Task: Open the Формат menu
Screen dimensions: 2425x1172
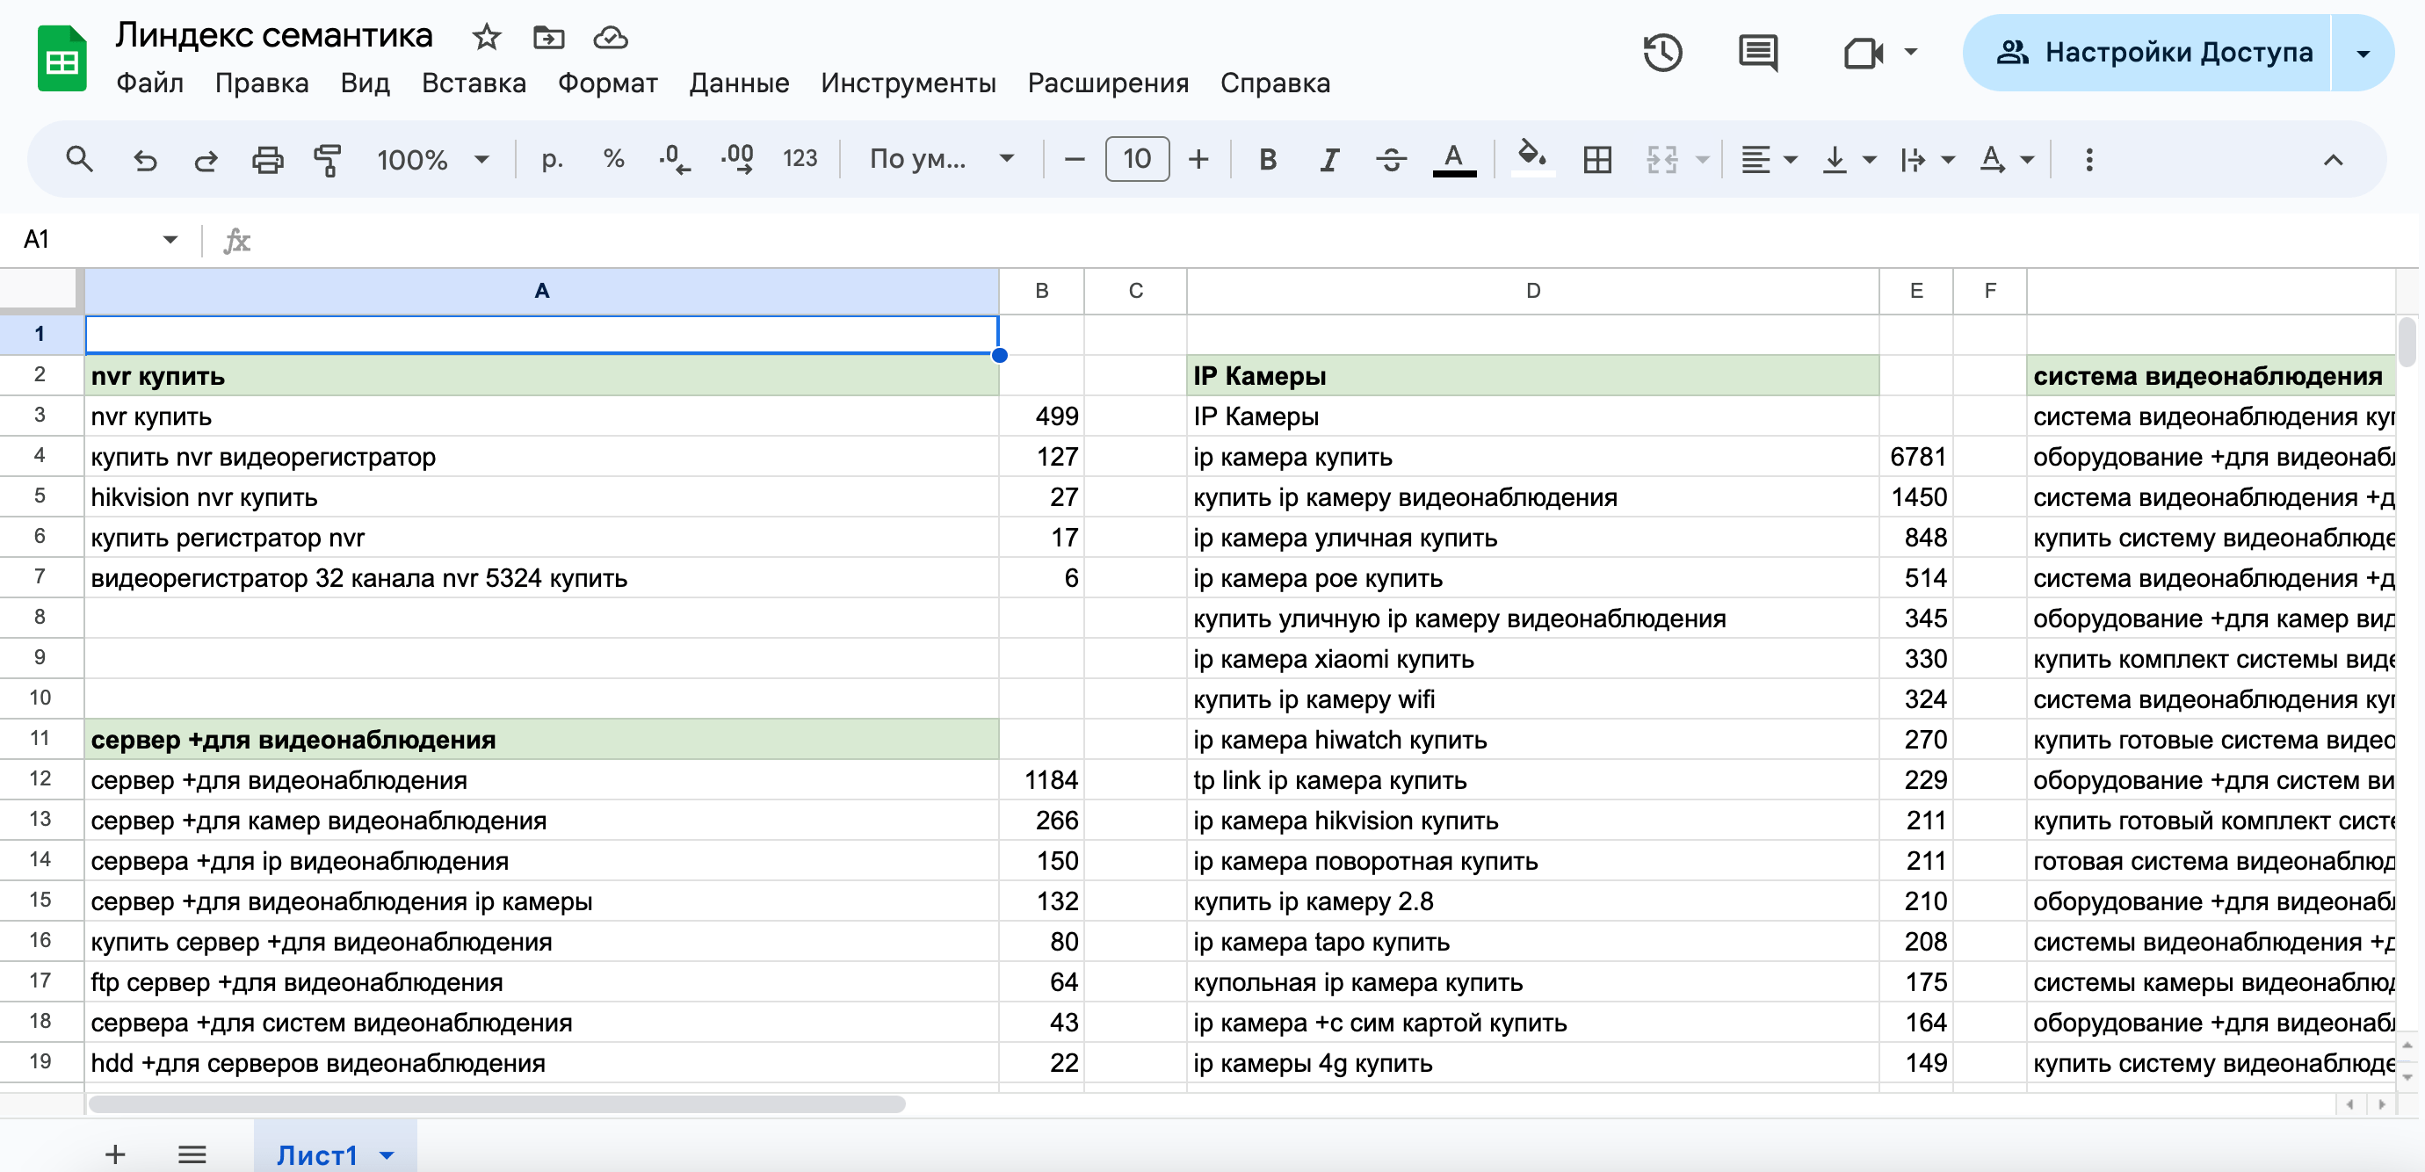Action: 607,83
